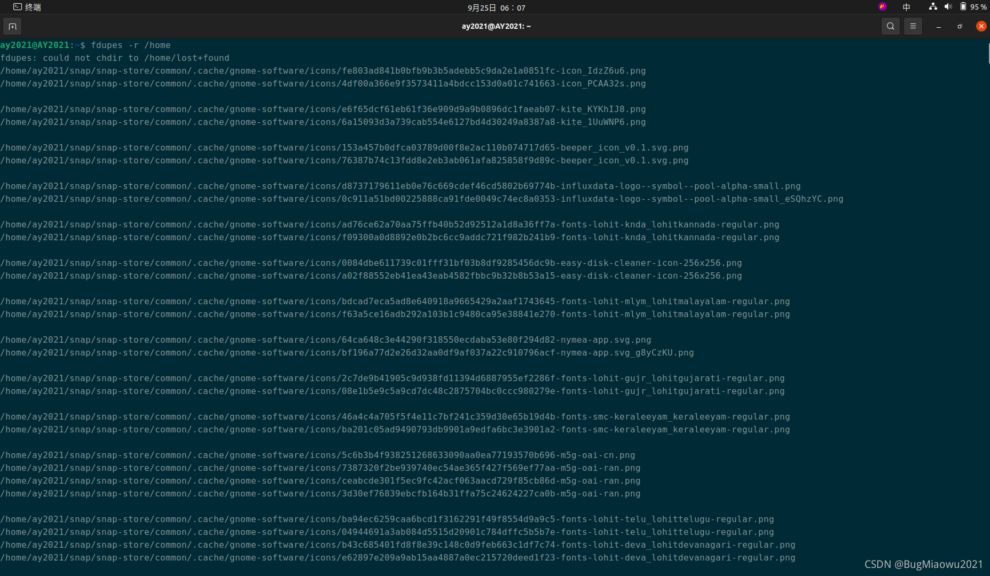Click the kite_1UuWNP6.png file path
The height and width of the screenshot is (576, 990).
pyautogui.click(x=323, y=122)
